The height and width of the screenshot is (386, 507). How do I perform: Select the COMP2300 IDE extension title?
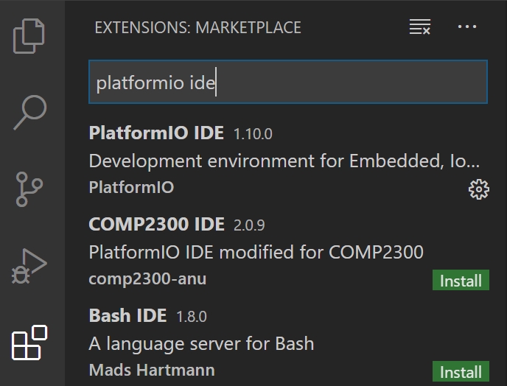pos(156,224)
